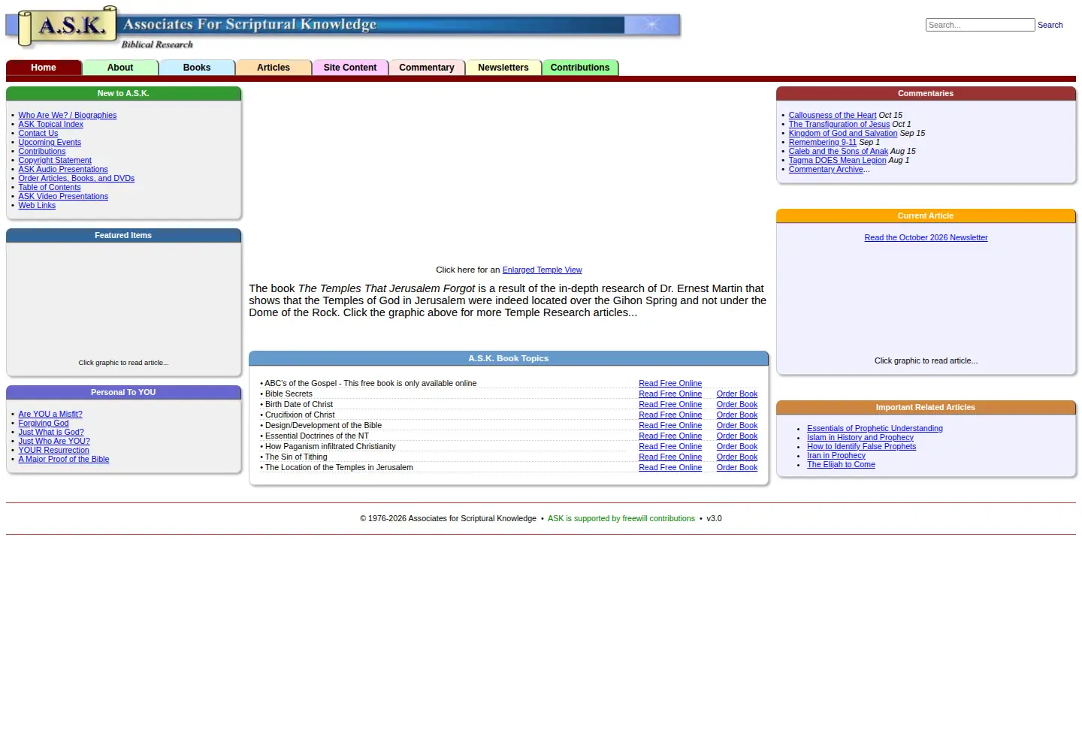
Task: Open A Major Proof of the Bible
Action: [64, 460]
